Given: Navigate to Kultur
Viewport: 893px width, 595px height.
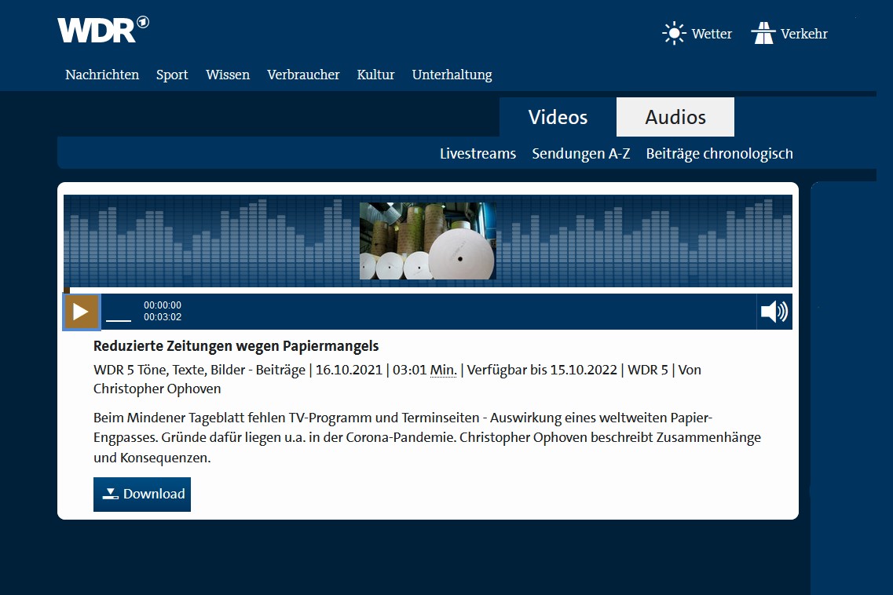Looking at the screenshot, I should (x=375, y=75).
